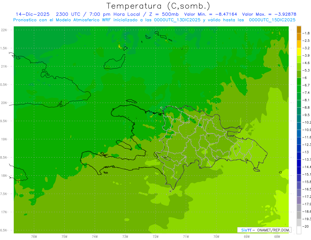Image resolution: width=311 pixels, height=240 pixels.
Task: Click 'Valor Min. = -8.47164' text
Action: click(210, 14)
